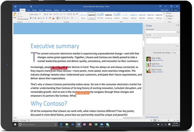The width and height of the screenshot is (194, 132).
Task: Open Excel from the taskbar
Action: click(96, 124)
